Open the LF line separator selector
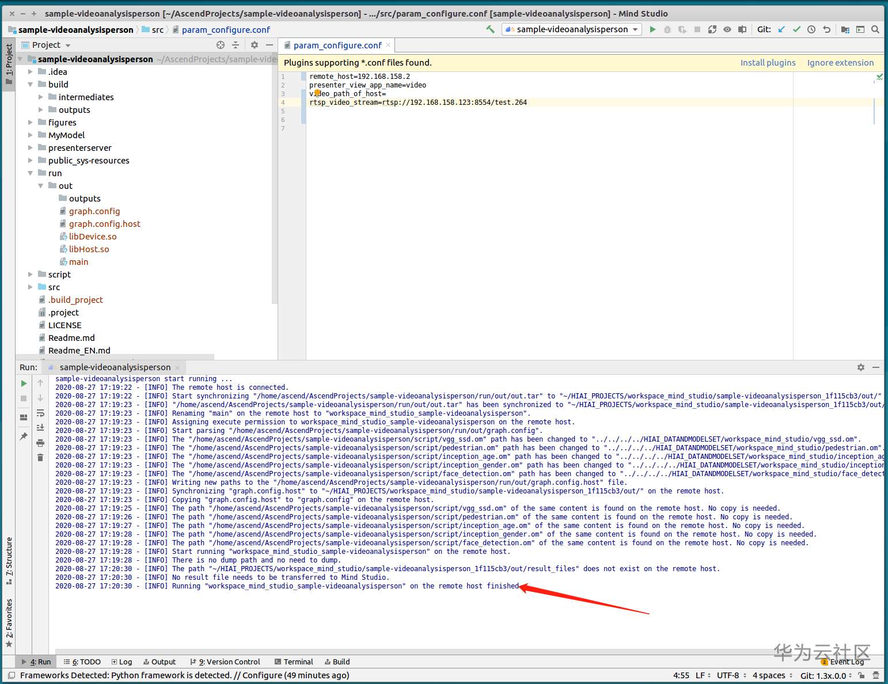888x684 pixels. tap(702, 675)
